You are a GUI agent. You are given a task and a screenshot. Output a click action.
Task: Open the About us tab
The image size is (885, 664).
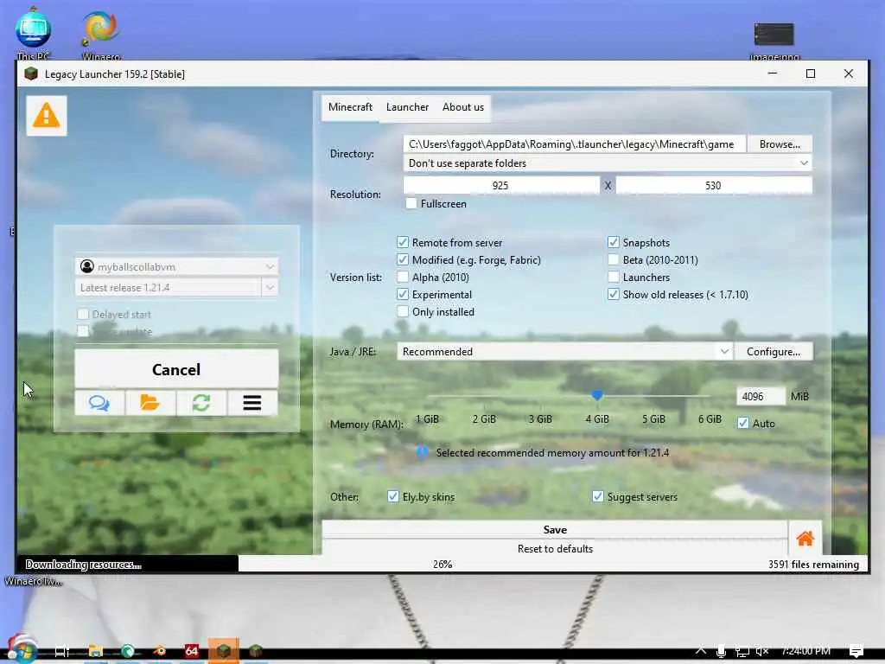point(463,106)
